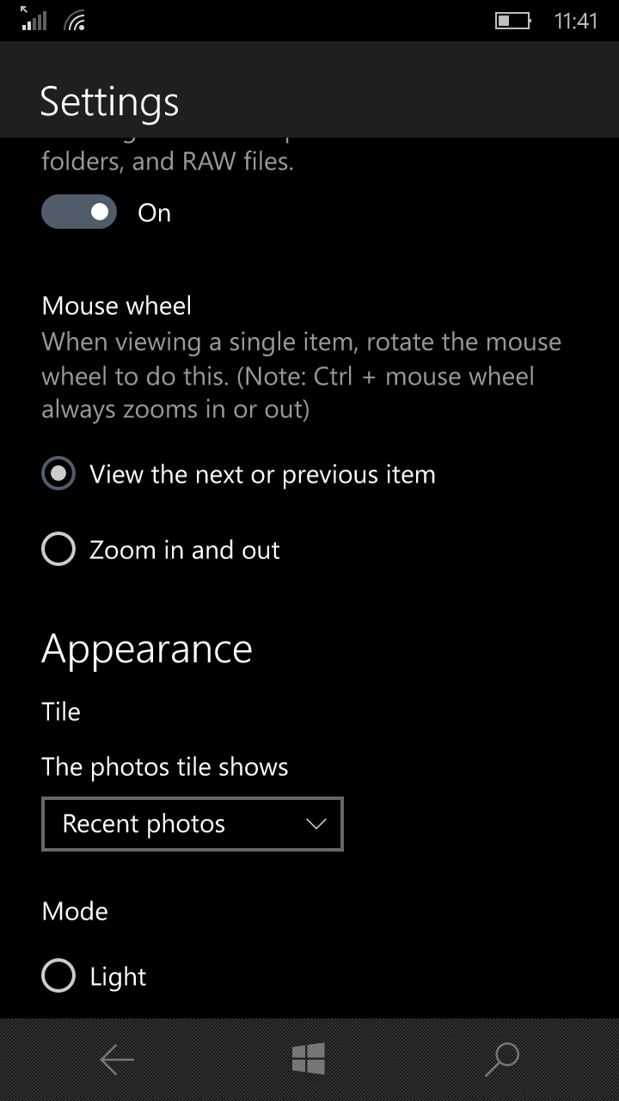The width and height of the screenshot is (619, 1101).
Task: Turn off the folders and RAW files switch
Action: click(79, 212)
